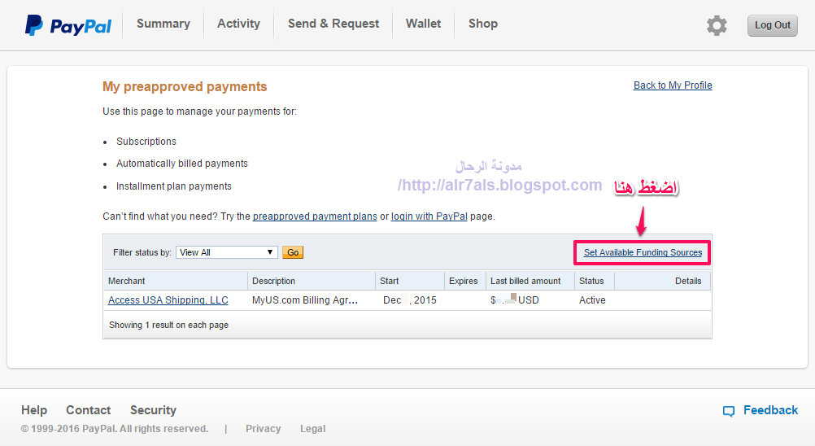Open Access USA Shipping, LLC merchant link

tap(168, 300)
